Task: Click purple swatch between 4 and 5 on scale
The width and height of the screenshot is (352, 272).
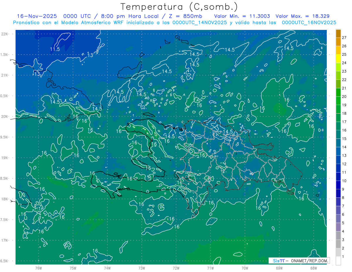Action: (x=338, y=227)
